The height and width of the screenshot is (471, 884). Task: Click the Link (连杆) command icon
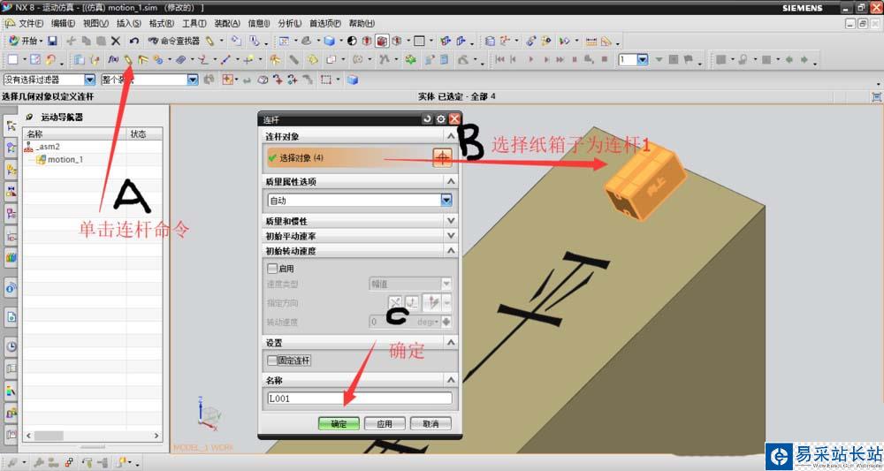click(x=128, y=59)
